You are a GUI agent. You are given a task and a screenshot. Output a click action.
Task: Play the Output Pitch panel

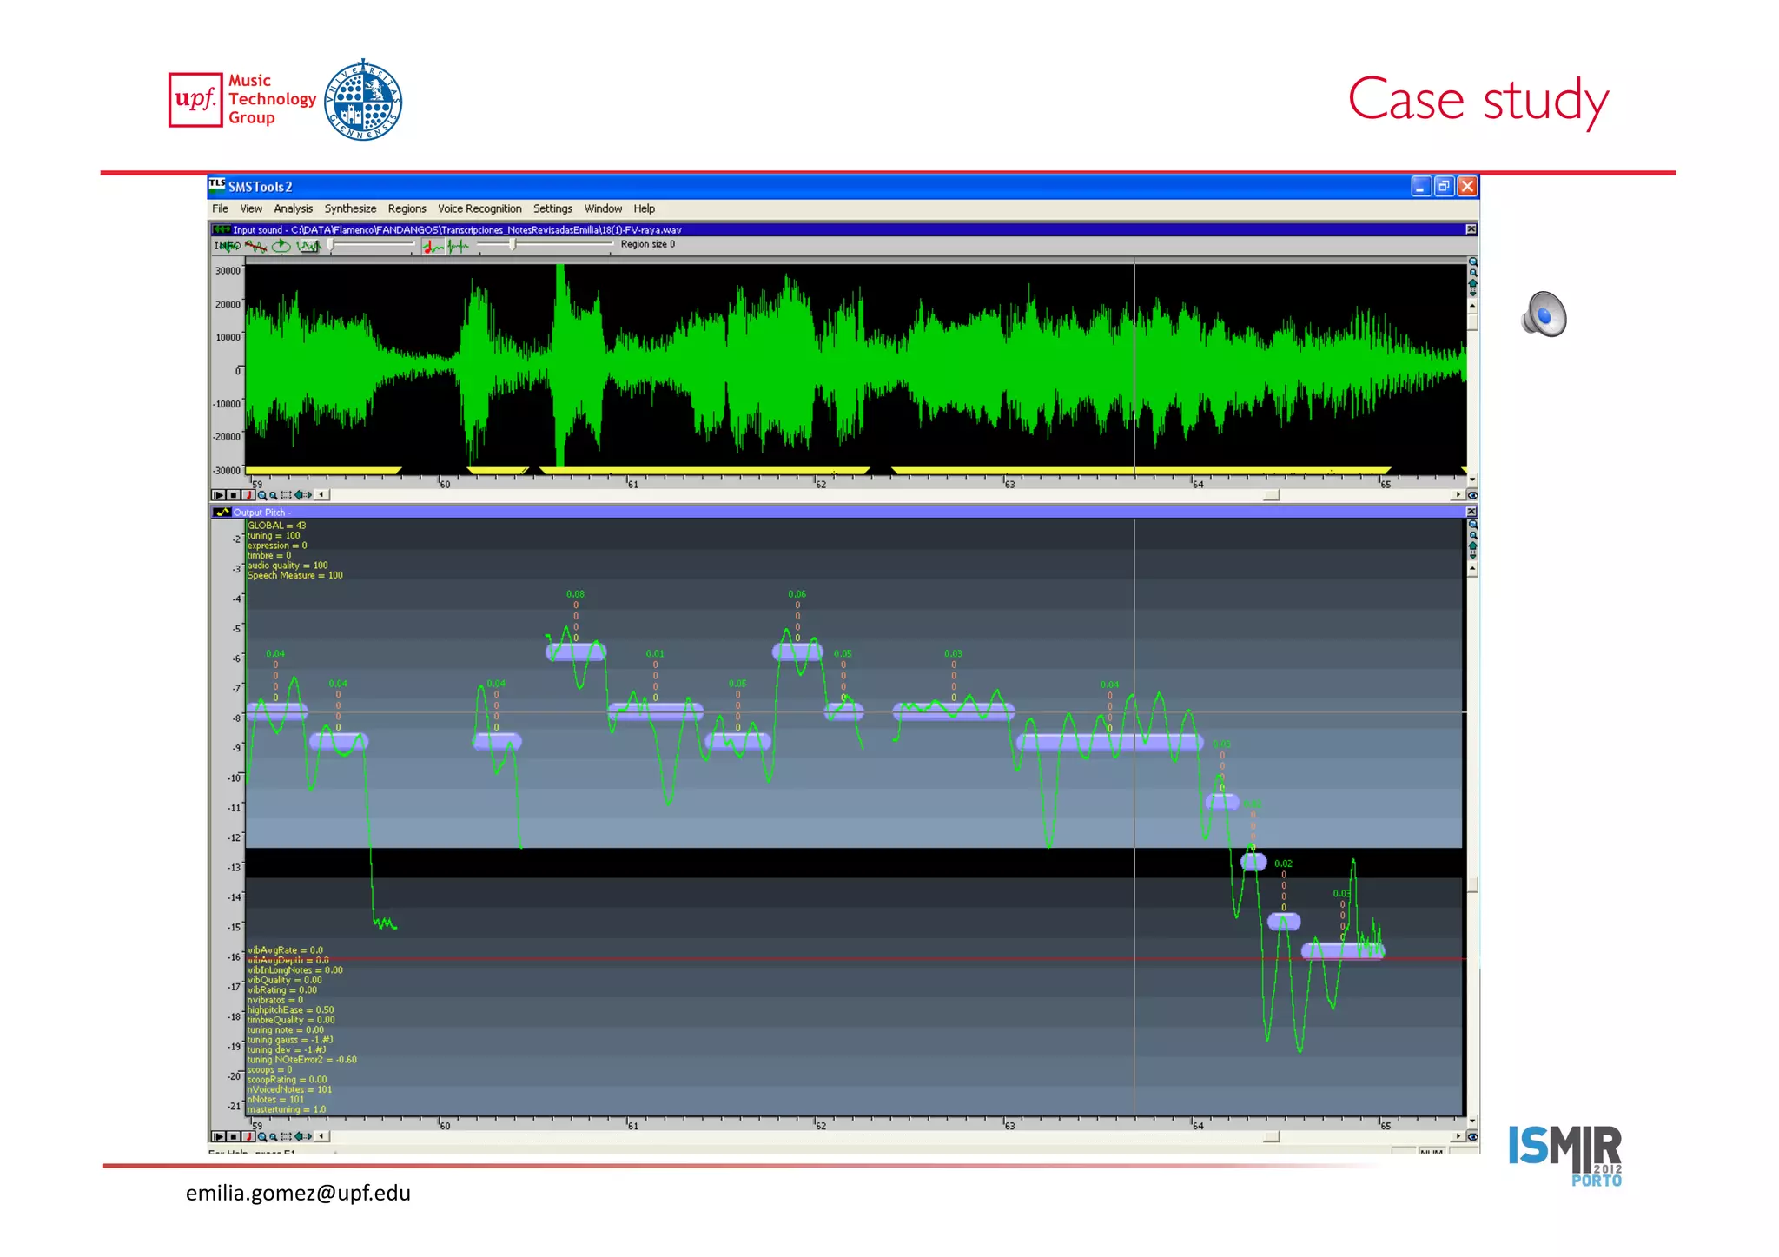218,1136
